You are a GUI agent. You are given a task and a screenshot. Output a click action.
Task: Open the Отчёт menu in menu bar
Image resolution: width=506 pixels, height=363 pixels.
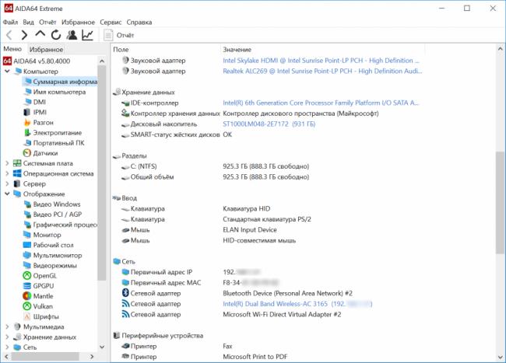[47, 23]
